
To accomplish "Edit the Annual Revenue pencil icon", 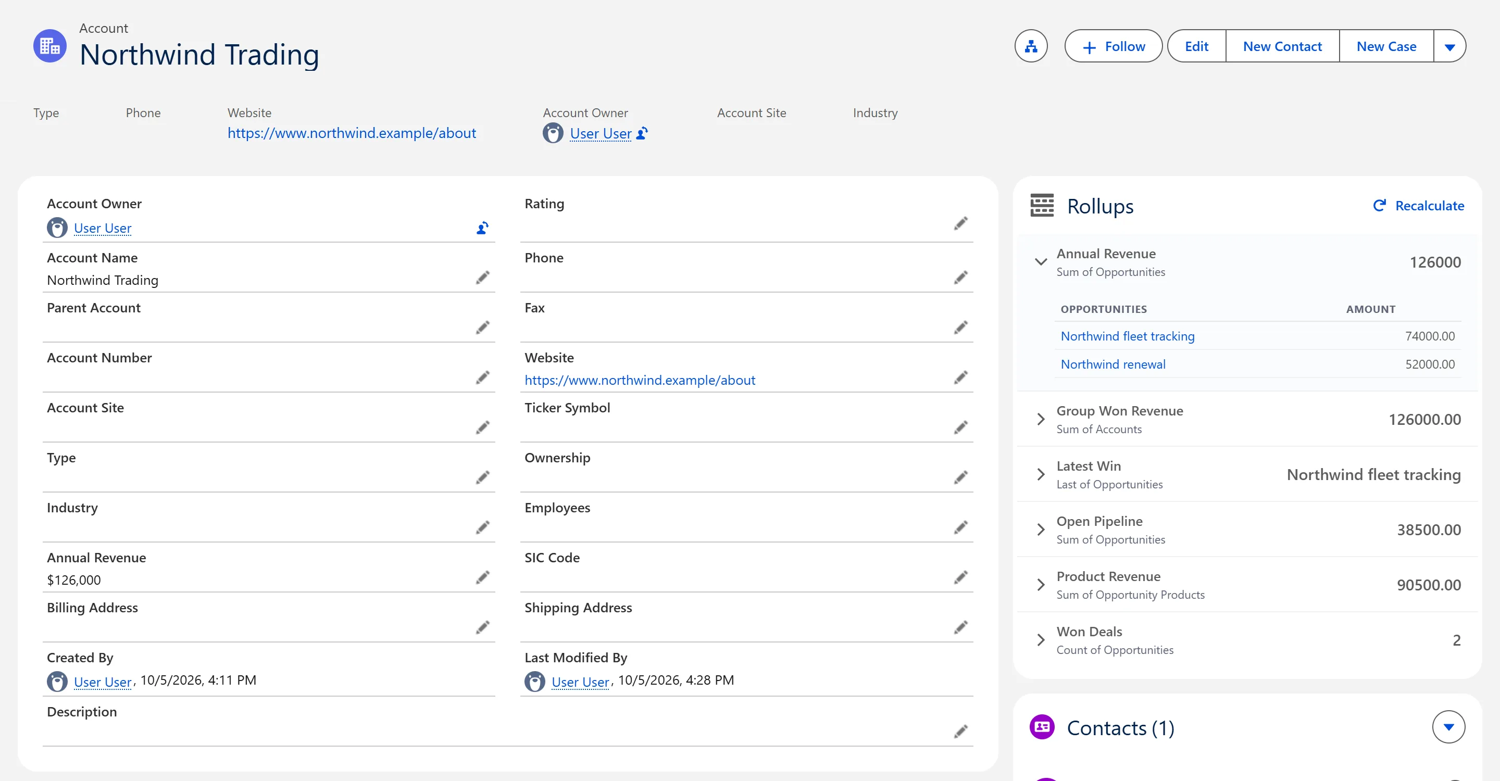I will click(x=482, y=578).
